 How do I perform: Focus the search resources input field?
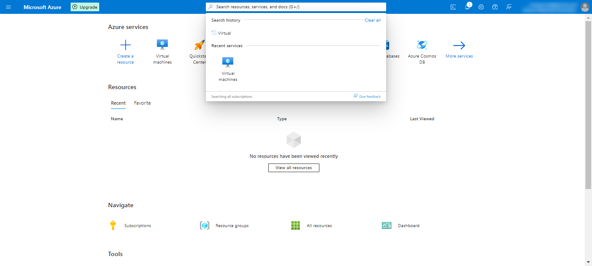(x=296, y=7)
